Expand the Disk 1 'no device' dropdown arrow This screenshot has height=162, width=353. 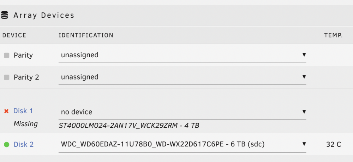[x=304, y=112]
